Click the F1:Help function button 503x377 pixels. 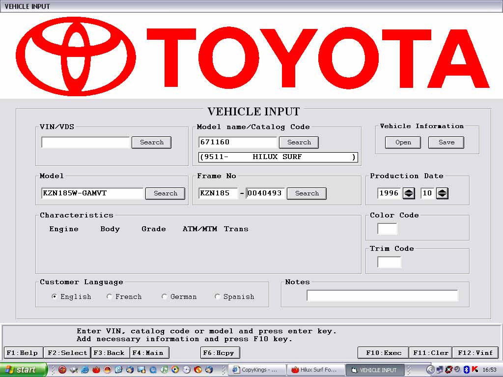click(24, 352)
